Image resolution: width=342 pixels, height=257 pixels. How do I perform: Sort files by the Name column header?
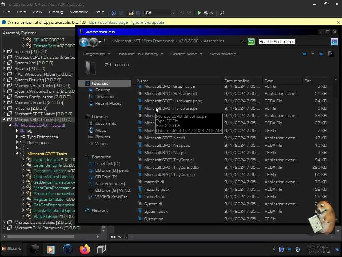point(143,81)
